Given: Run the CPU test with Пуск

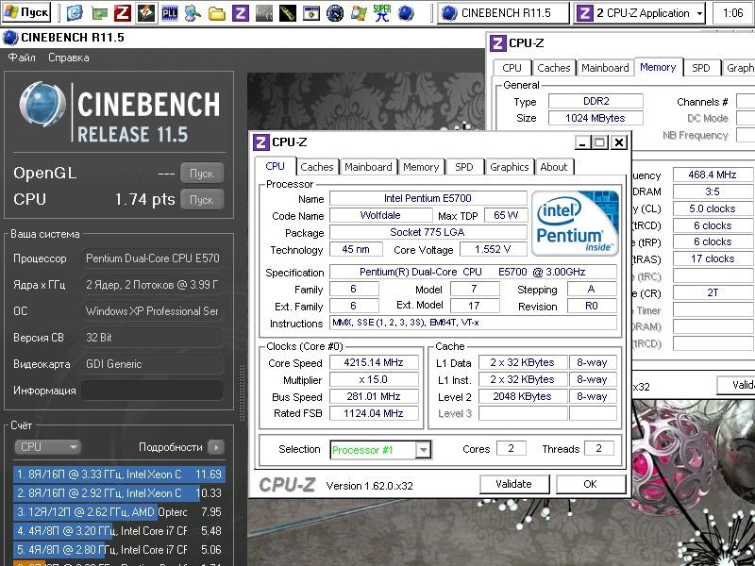Looking at the screenshot, I should click(x=202, y=199).
